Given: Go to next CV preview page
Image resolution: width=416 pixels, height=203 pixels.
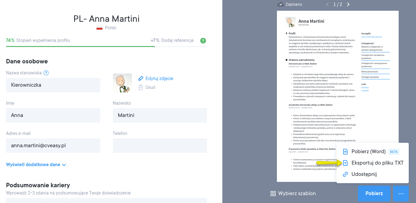Looking at the screenshot, I should 348,4.
